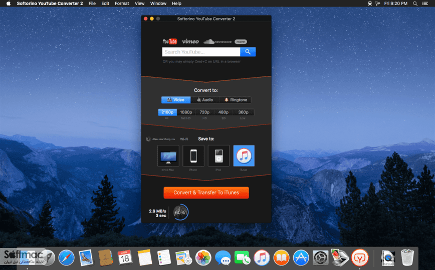Click the 60% circular progress indicator

pyautogui.click(x=180, y=212)
